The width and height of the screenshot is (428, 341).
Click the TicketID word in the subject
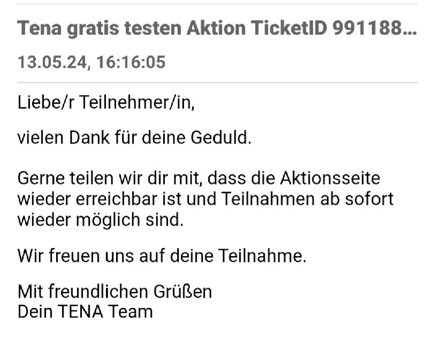click(289, 28)
